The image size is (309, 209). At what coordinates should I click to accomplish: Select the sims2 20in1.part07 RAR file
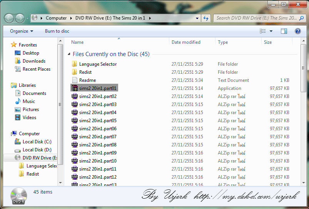tap(94, 136)
